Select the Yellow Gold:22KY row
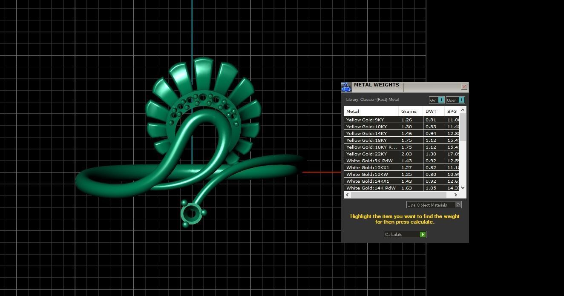The image size is (564, 296). pos(402,154)
